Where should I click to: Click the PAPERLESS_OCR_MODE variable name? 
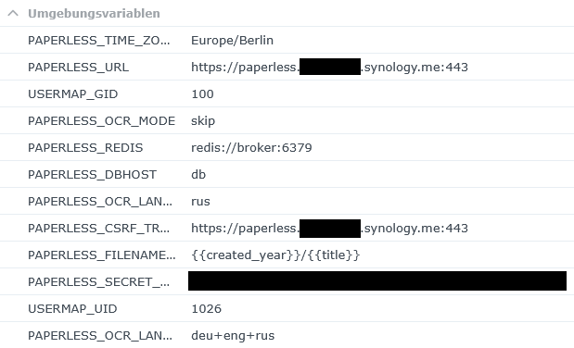[101, 121]
